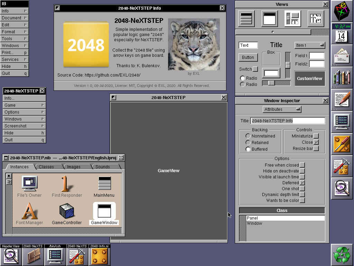Open the Librarian books icon in dock
The height and width of the screenshot is (266, 354).
click(343, 78)
